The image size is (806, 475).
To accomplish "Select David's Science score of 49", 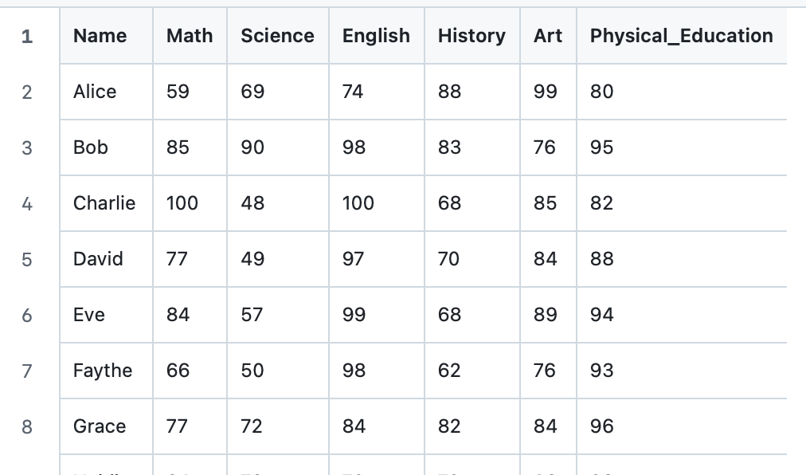I will (252, 259).
